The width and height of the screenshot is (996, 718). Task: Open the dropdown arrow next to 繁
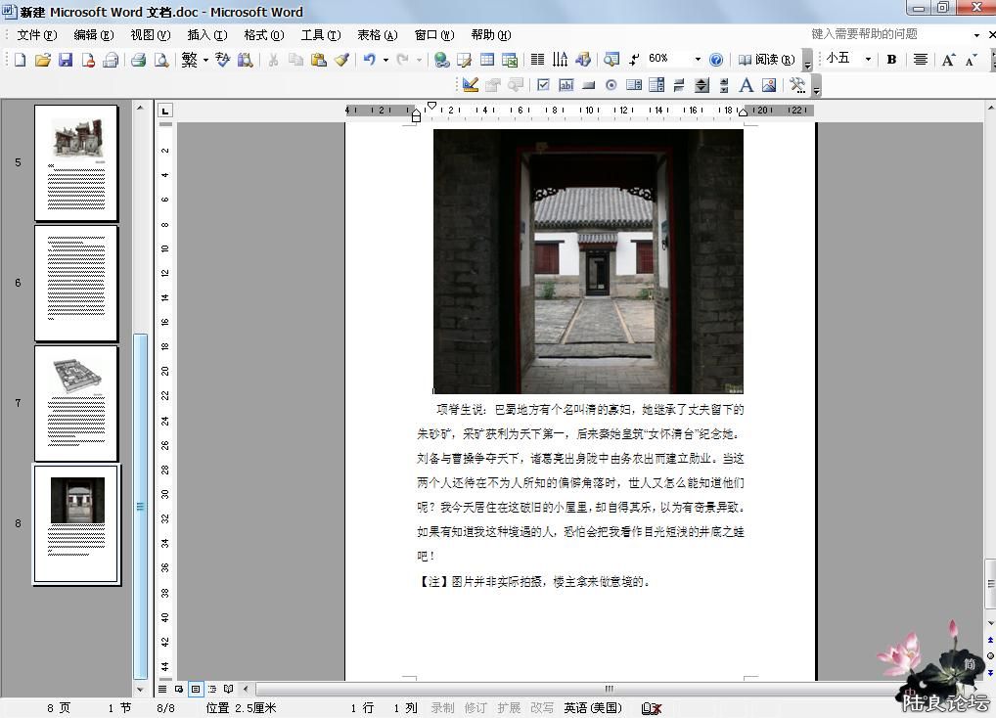[x=205, y=60]
